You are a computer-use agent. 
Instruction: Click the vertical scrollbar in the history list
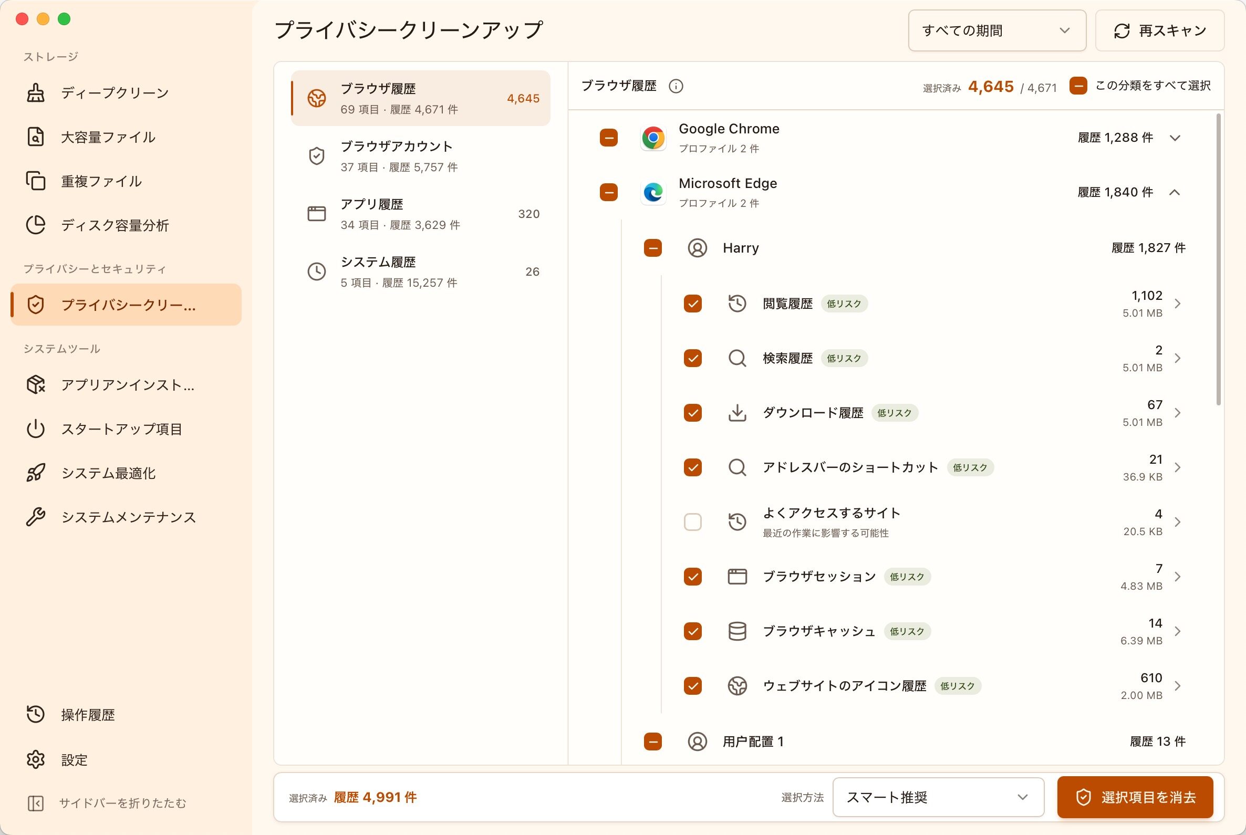pyautogui.click(x=1218, y=260)
